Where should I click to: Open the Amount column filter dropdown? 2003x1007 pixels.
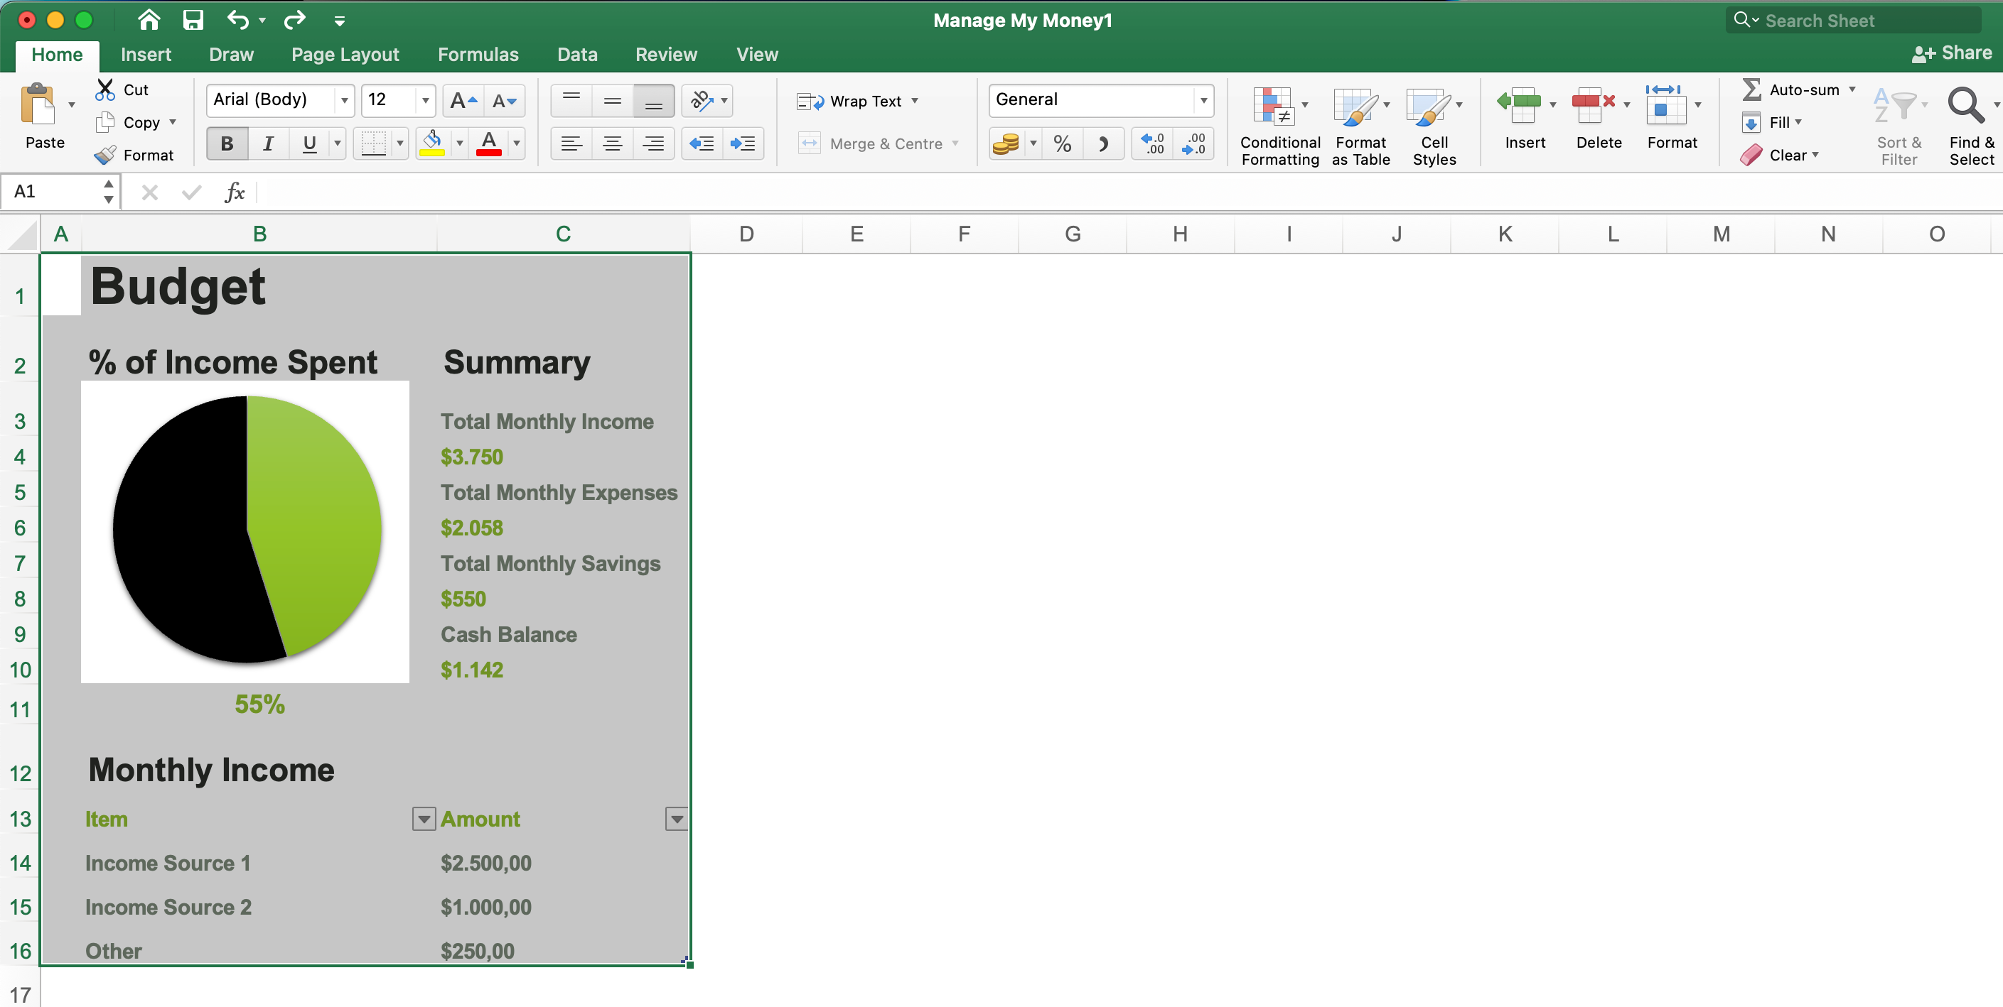click(x=676, y=818)
